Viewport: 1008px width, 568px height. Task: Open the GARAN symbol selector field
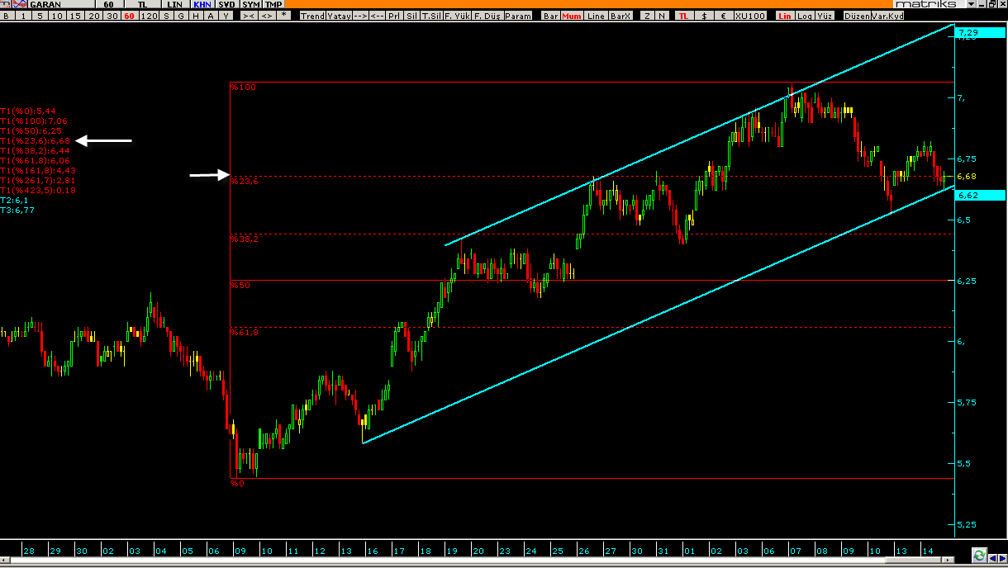[62, 4]
